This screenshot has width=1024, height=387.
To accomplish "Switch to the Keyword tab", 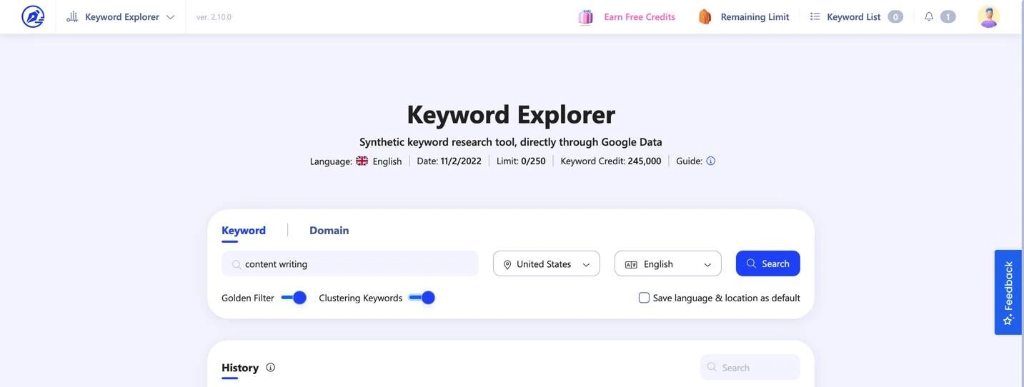I will pos(244,231).
